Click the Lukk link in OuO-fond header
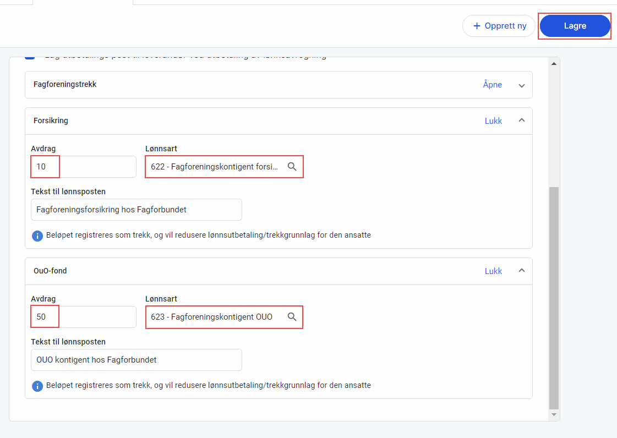The height and width of the screenshot is (438, 617). coord(493,271)
